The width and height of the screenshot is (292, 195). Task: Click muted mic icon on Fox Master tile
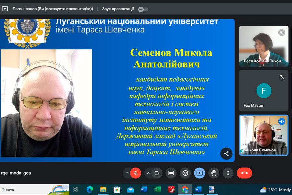[x=282, y=77]
